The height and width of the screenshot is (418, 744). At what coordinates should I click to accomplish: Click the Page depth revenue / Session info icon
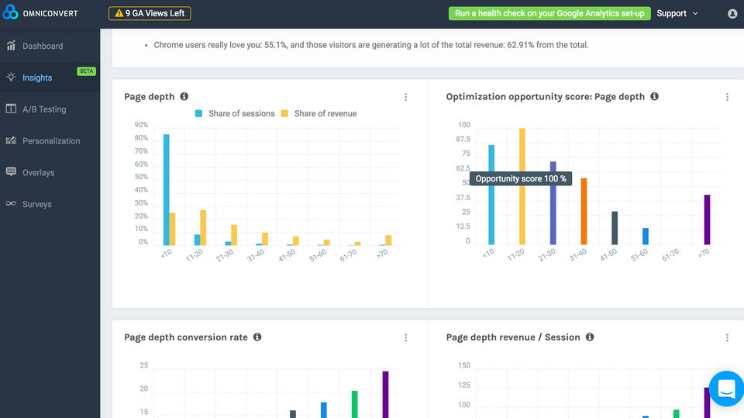pos(590,337)
